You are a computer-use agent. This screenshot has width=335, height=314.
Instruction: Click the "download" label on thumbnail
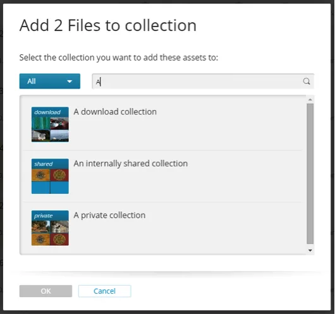click(47, 112)
